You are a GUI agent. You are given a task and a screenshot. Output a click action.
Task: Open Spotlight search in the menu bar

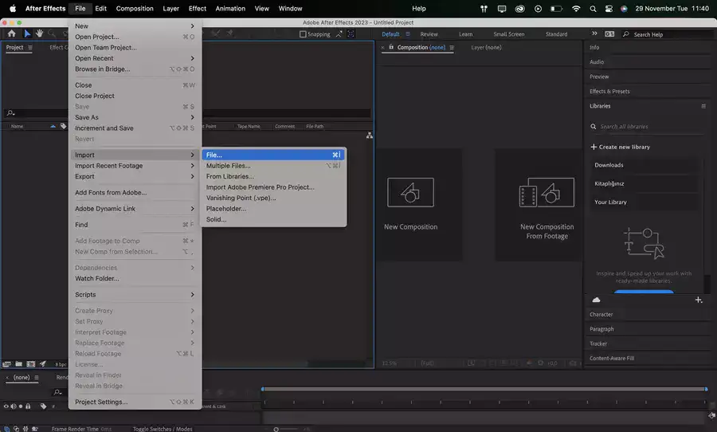[593, 8]
